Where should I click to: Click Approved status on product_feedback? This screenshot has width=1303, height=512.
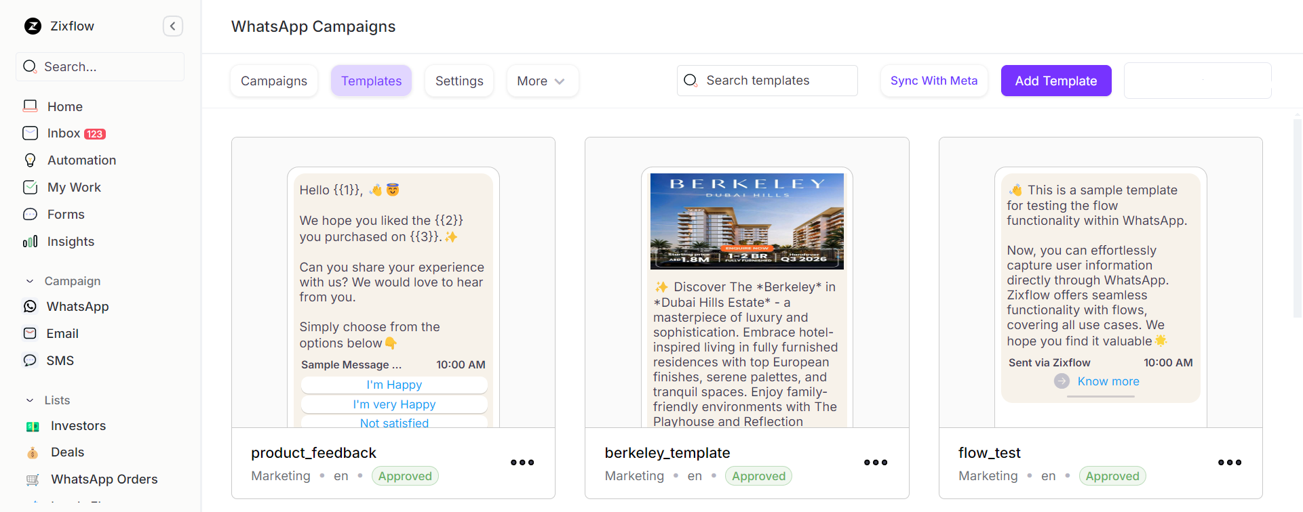405,476
